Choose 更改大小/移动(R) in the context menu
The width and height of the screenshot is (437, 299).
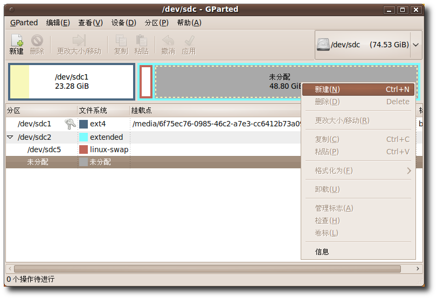(x=358, y=120)
